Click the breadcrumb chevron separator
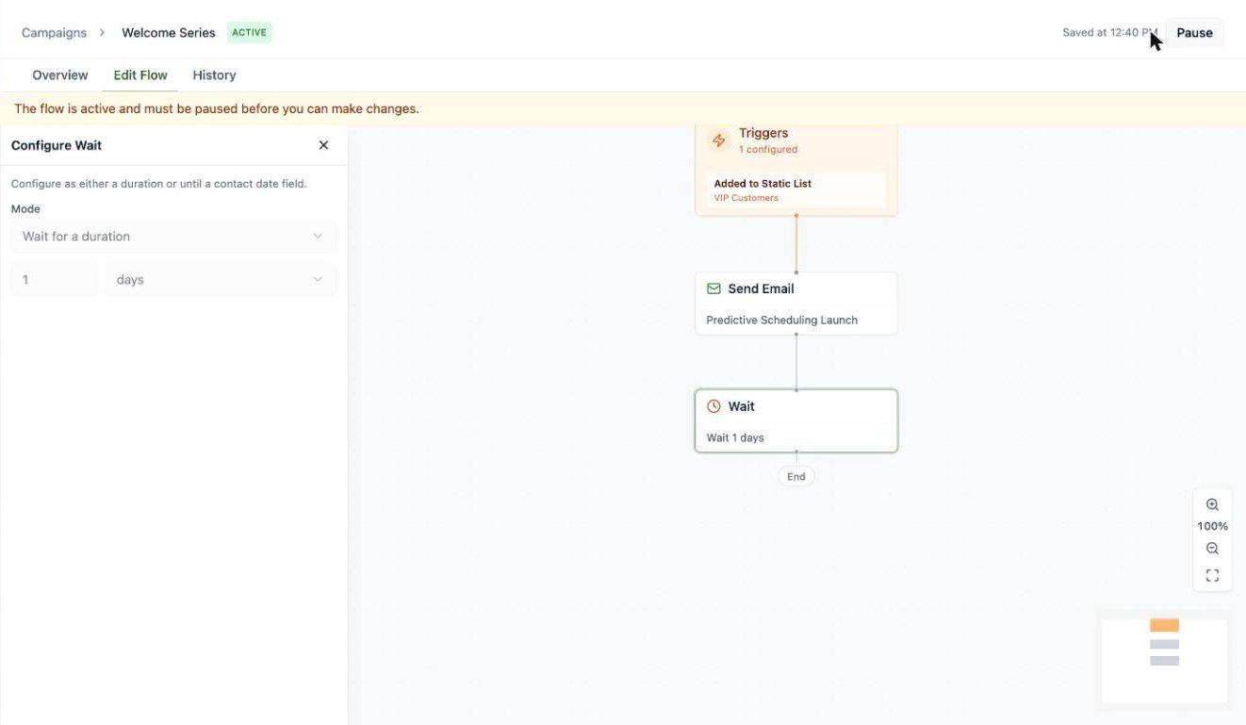 [102, 32]
